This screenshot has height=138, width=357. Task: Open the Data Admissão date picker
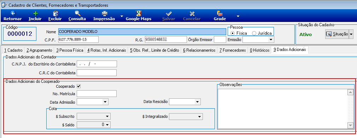click(x=105, y=102)
